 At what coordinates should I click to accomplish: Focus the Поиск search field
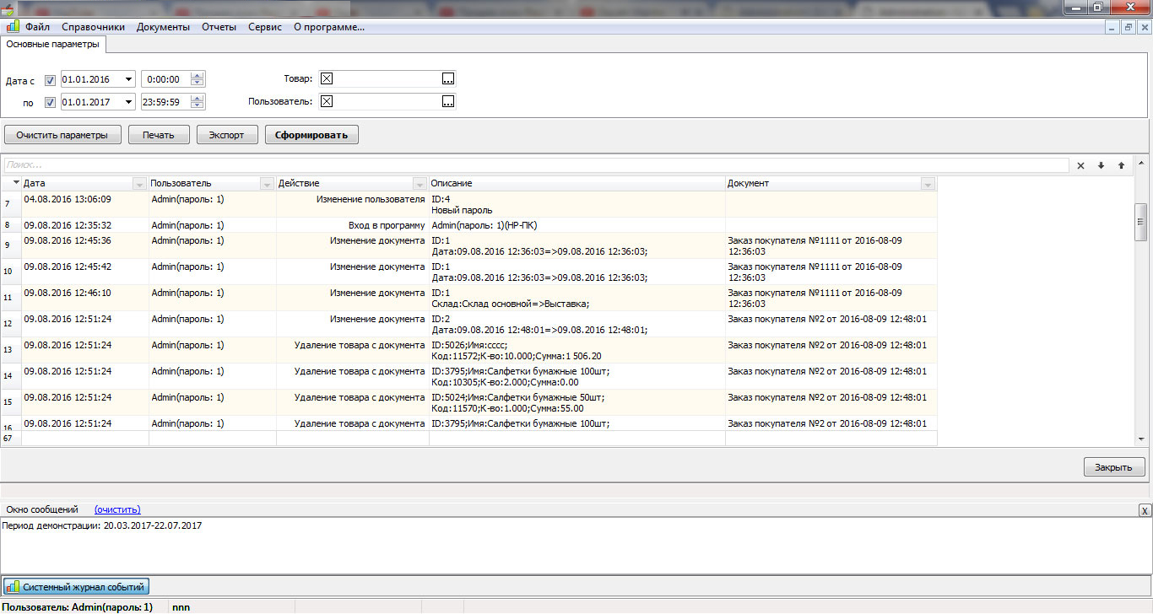536,166
